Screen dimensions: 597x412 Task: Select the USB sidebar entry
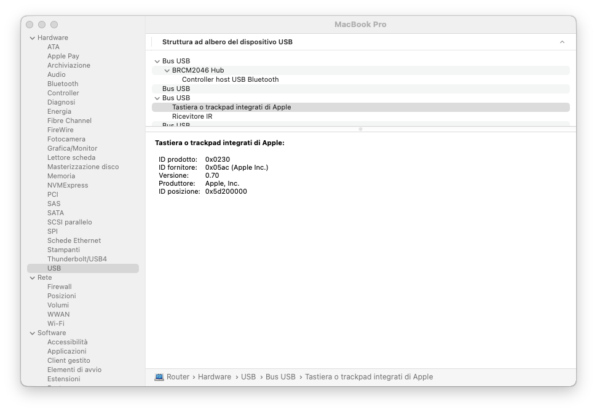pos(83,269)
